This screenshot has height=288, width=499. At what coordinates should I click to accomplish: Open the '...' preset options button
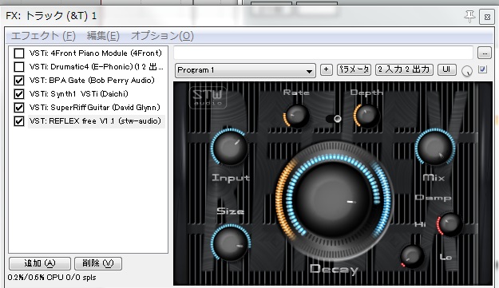coord(485,53)
